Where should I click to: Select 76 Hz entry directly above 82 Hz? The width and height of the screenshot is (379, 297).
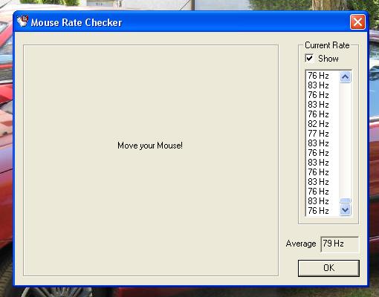(x=323, y=114)
